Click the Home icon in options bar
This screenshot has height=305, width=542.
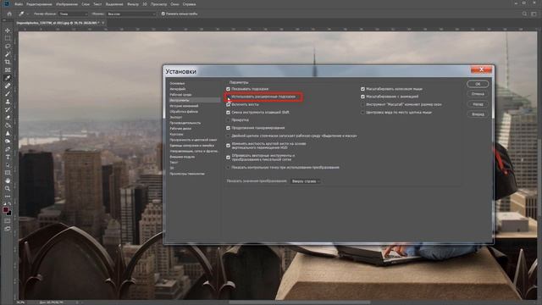tap(9, 14)
